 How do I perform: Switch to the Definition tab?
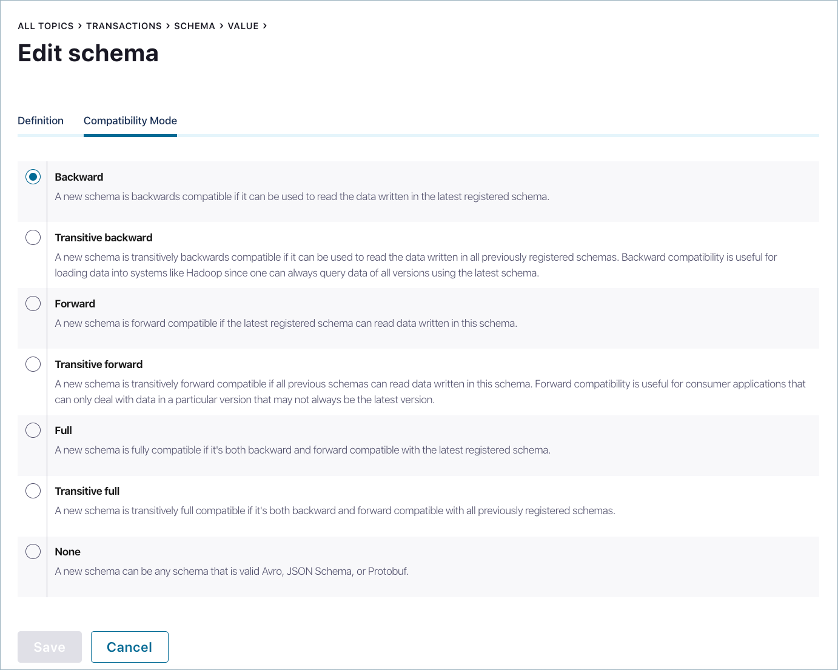point(41,121)
